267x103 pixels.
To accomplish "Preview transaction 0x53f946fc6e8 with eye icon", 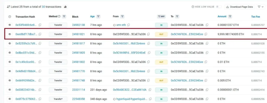I will [10, 25].
